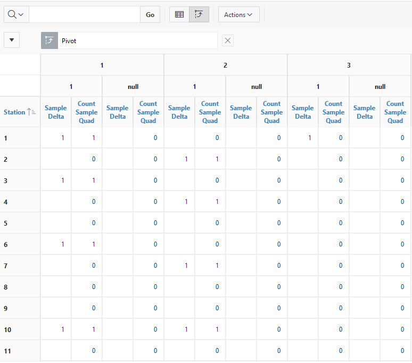Click the report search text field
The width and height of the screenshot is (412, 363).
[84, 15]
